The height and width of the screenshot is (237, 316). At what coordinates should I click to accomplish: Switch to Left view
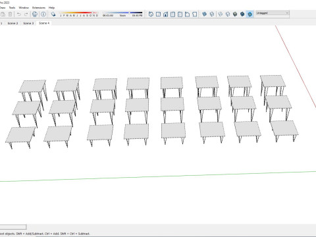coord(187,14)
